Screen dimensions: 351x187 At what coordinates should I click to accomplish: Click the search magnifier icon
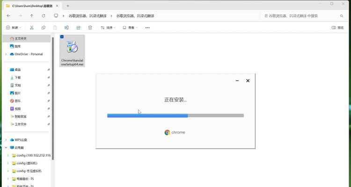click(x=341, y=16)
